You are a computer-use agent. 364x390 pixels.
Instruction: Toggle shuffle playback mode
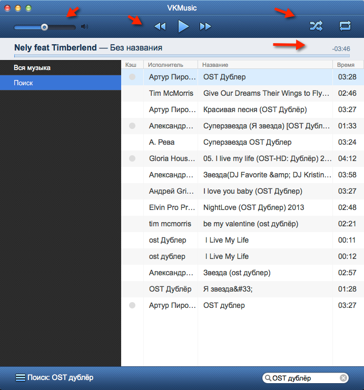[x=316, y=25]
